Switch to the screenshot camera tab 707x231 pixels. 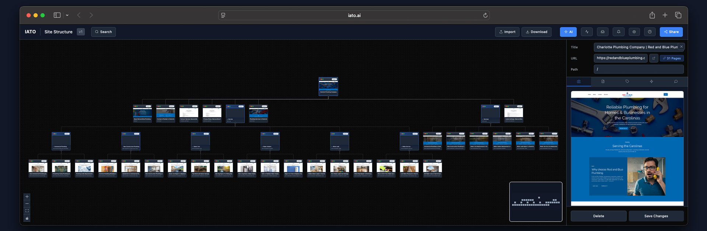click(579, 81)
